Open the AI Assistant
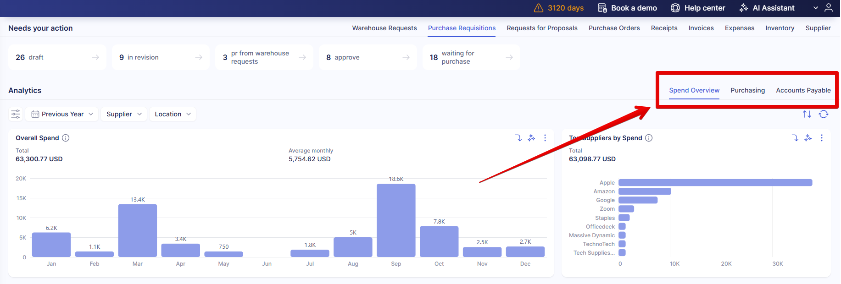This screenshot has width=841, height=284. (x=767, y=8)
